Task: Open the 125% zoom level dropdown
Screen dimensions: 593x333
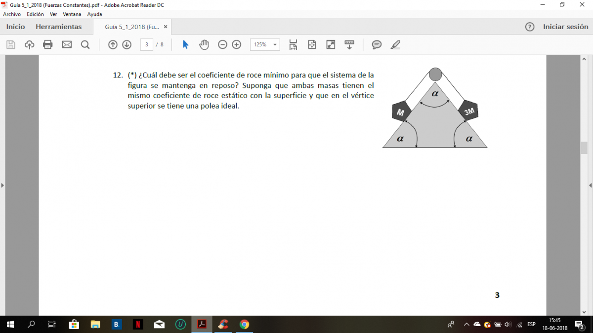Action: [265, 45]
